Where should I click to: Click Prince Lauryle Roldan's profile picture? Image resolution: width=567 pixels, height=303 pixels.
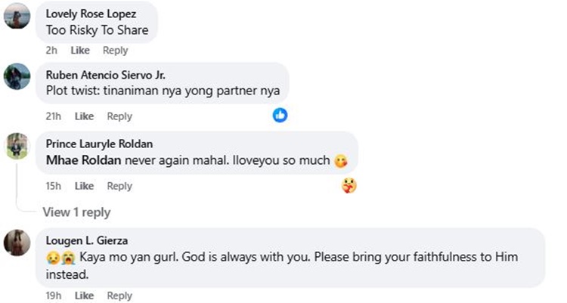pos(17,145)
